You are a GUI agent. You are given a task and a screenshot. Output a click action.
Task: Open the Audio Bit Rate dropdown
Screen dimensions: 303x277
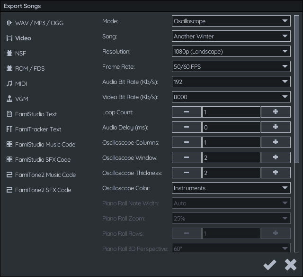[231, 82]
